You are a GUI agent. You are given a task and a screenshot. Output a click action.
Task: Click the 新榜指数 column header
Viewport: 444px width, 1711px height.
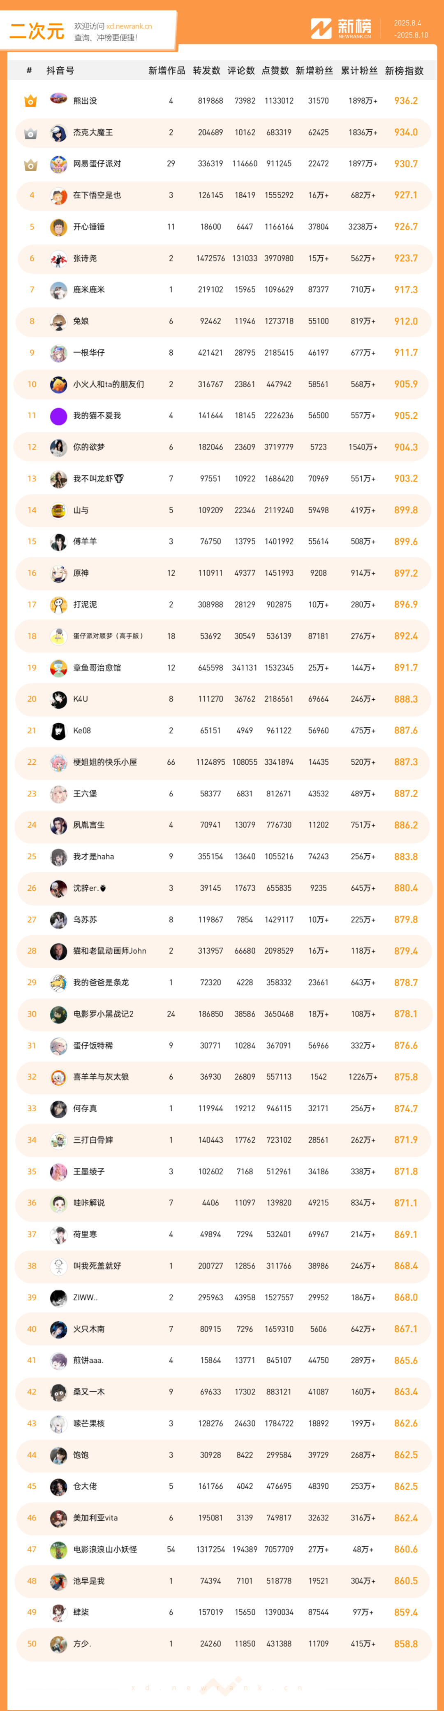(x=404, y=70)
